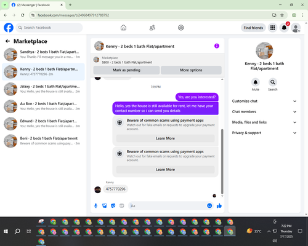Image resolution: width=308 pixels, height=246 pixels.
Task: Open Chrome's three-dot menu
Action: click(x=302, y=15)
